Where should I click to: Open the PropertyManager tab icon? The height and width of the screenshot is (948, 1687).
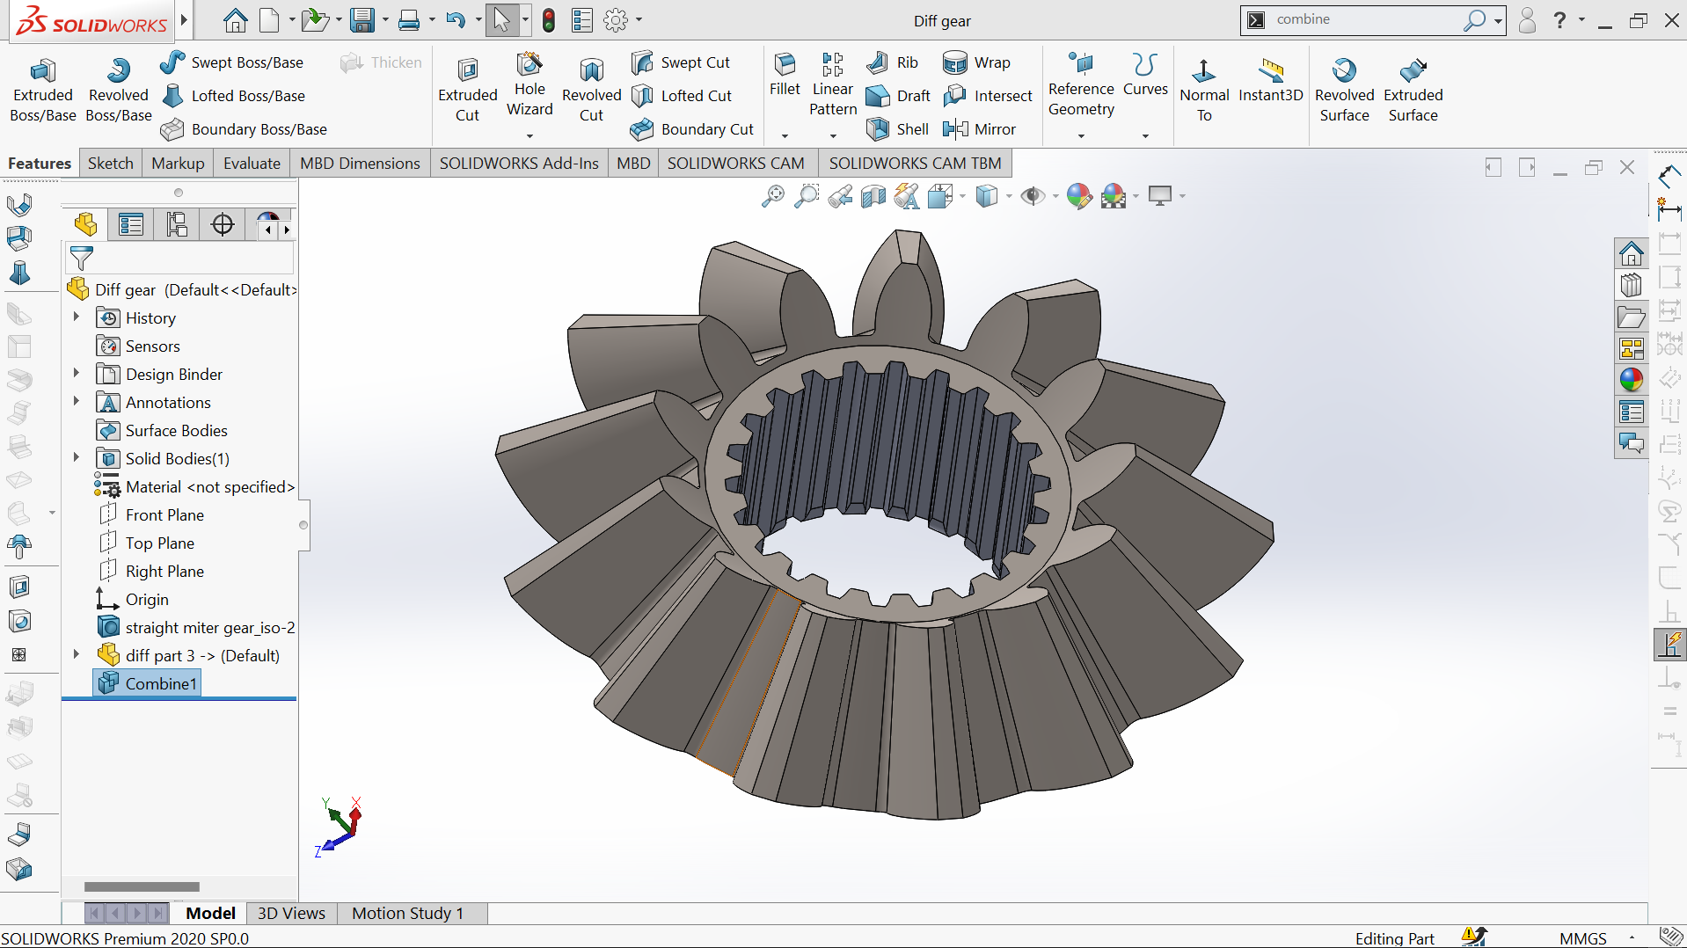click(x=131, y=225)
